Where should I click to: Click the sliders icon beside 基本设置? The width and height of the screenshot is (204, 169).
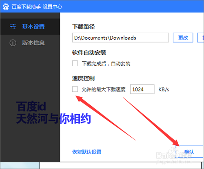[x=13, y=27]
